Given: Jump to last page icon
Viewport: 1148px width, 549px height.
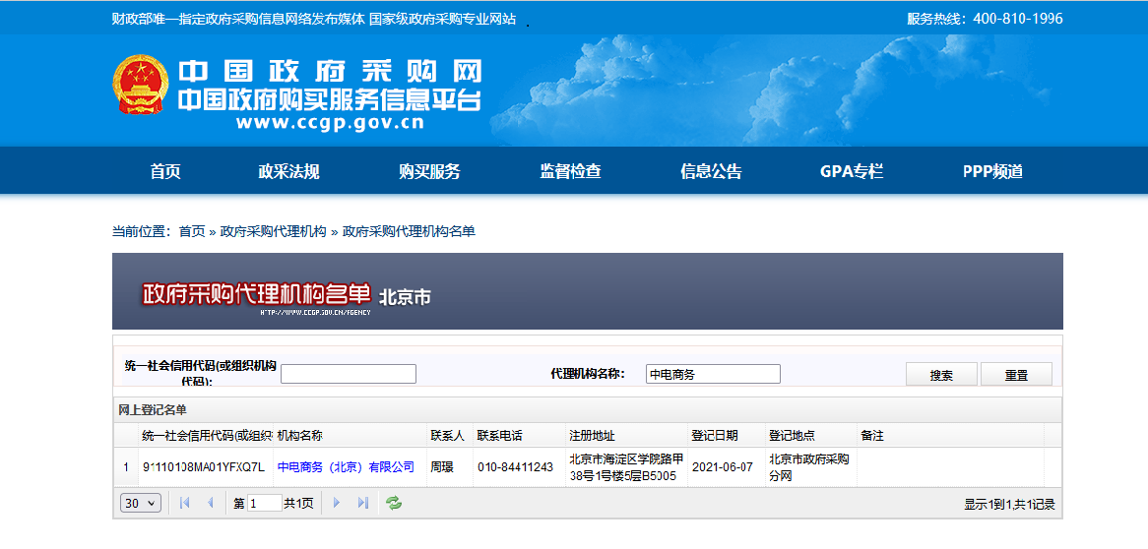Looking at the screenshot, I should point(362,503).
